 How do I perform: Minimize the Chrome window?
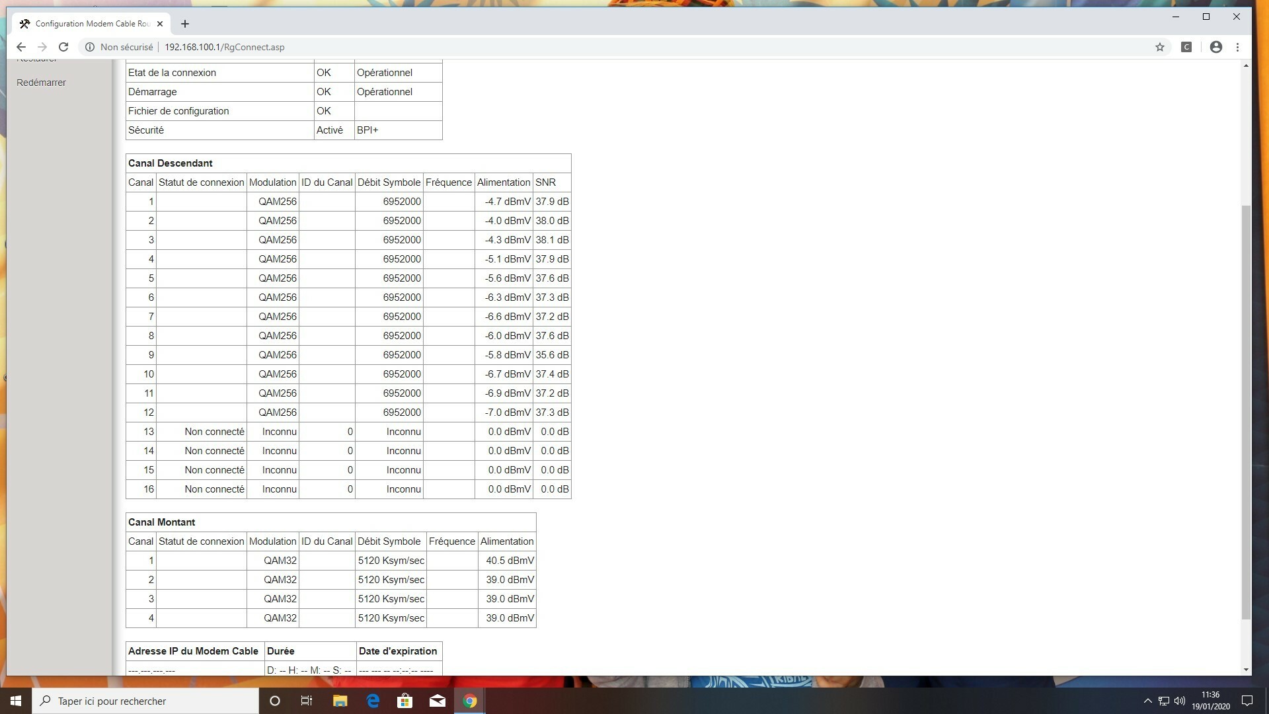pyautogui.click(x=1176, y=17)
